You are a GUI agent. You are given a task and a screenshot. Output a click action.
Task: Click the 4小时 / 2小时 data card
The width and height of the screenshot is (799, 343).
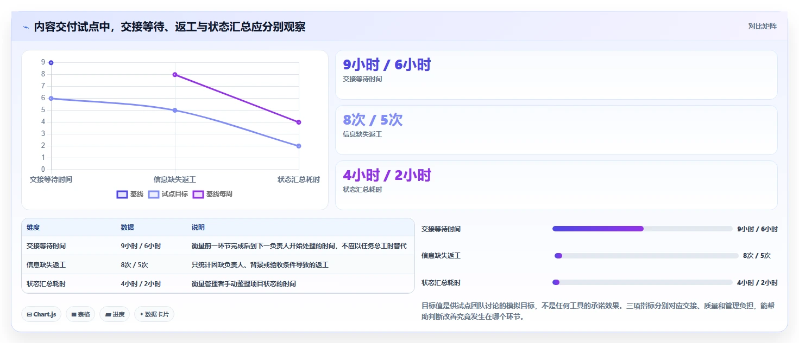[x=556, y=185]
